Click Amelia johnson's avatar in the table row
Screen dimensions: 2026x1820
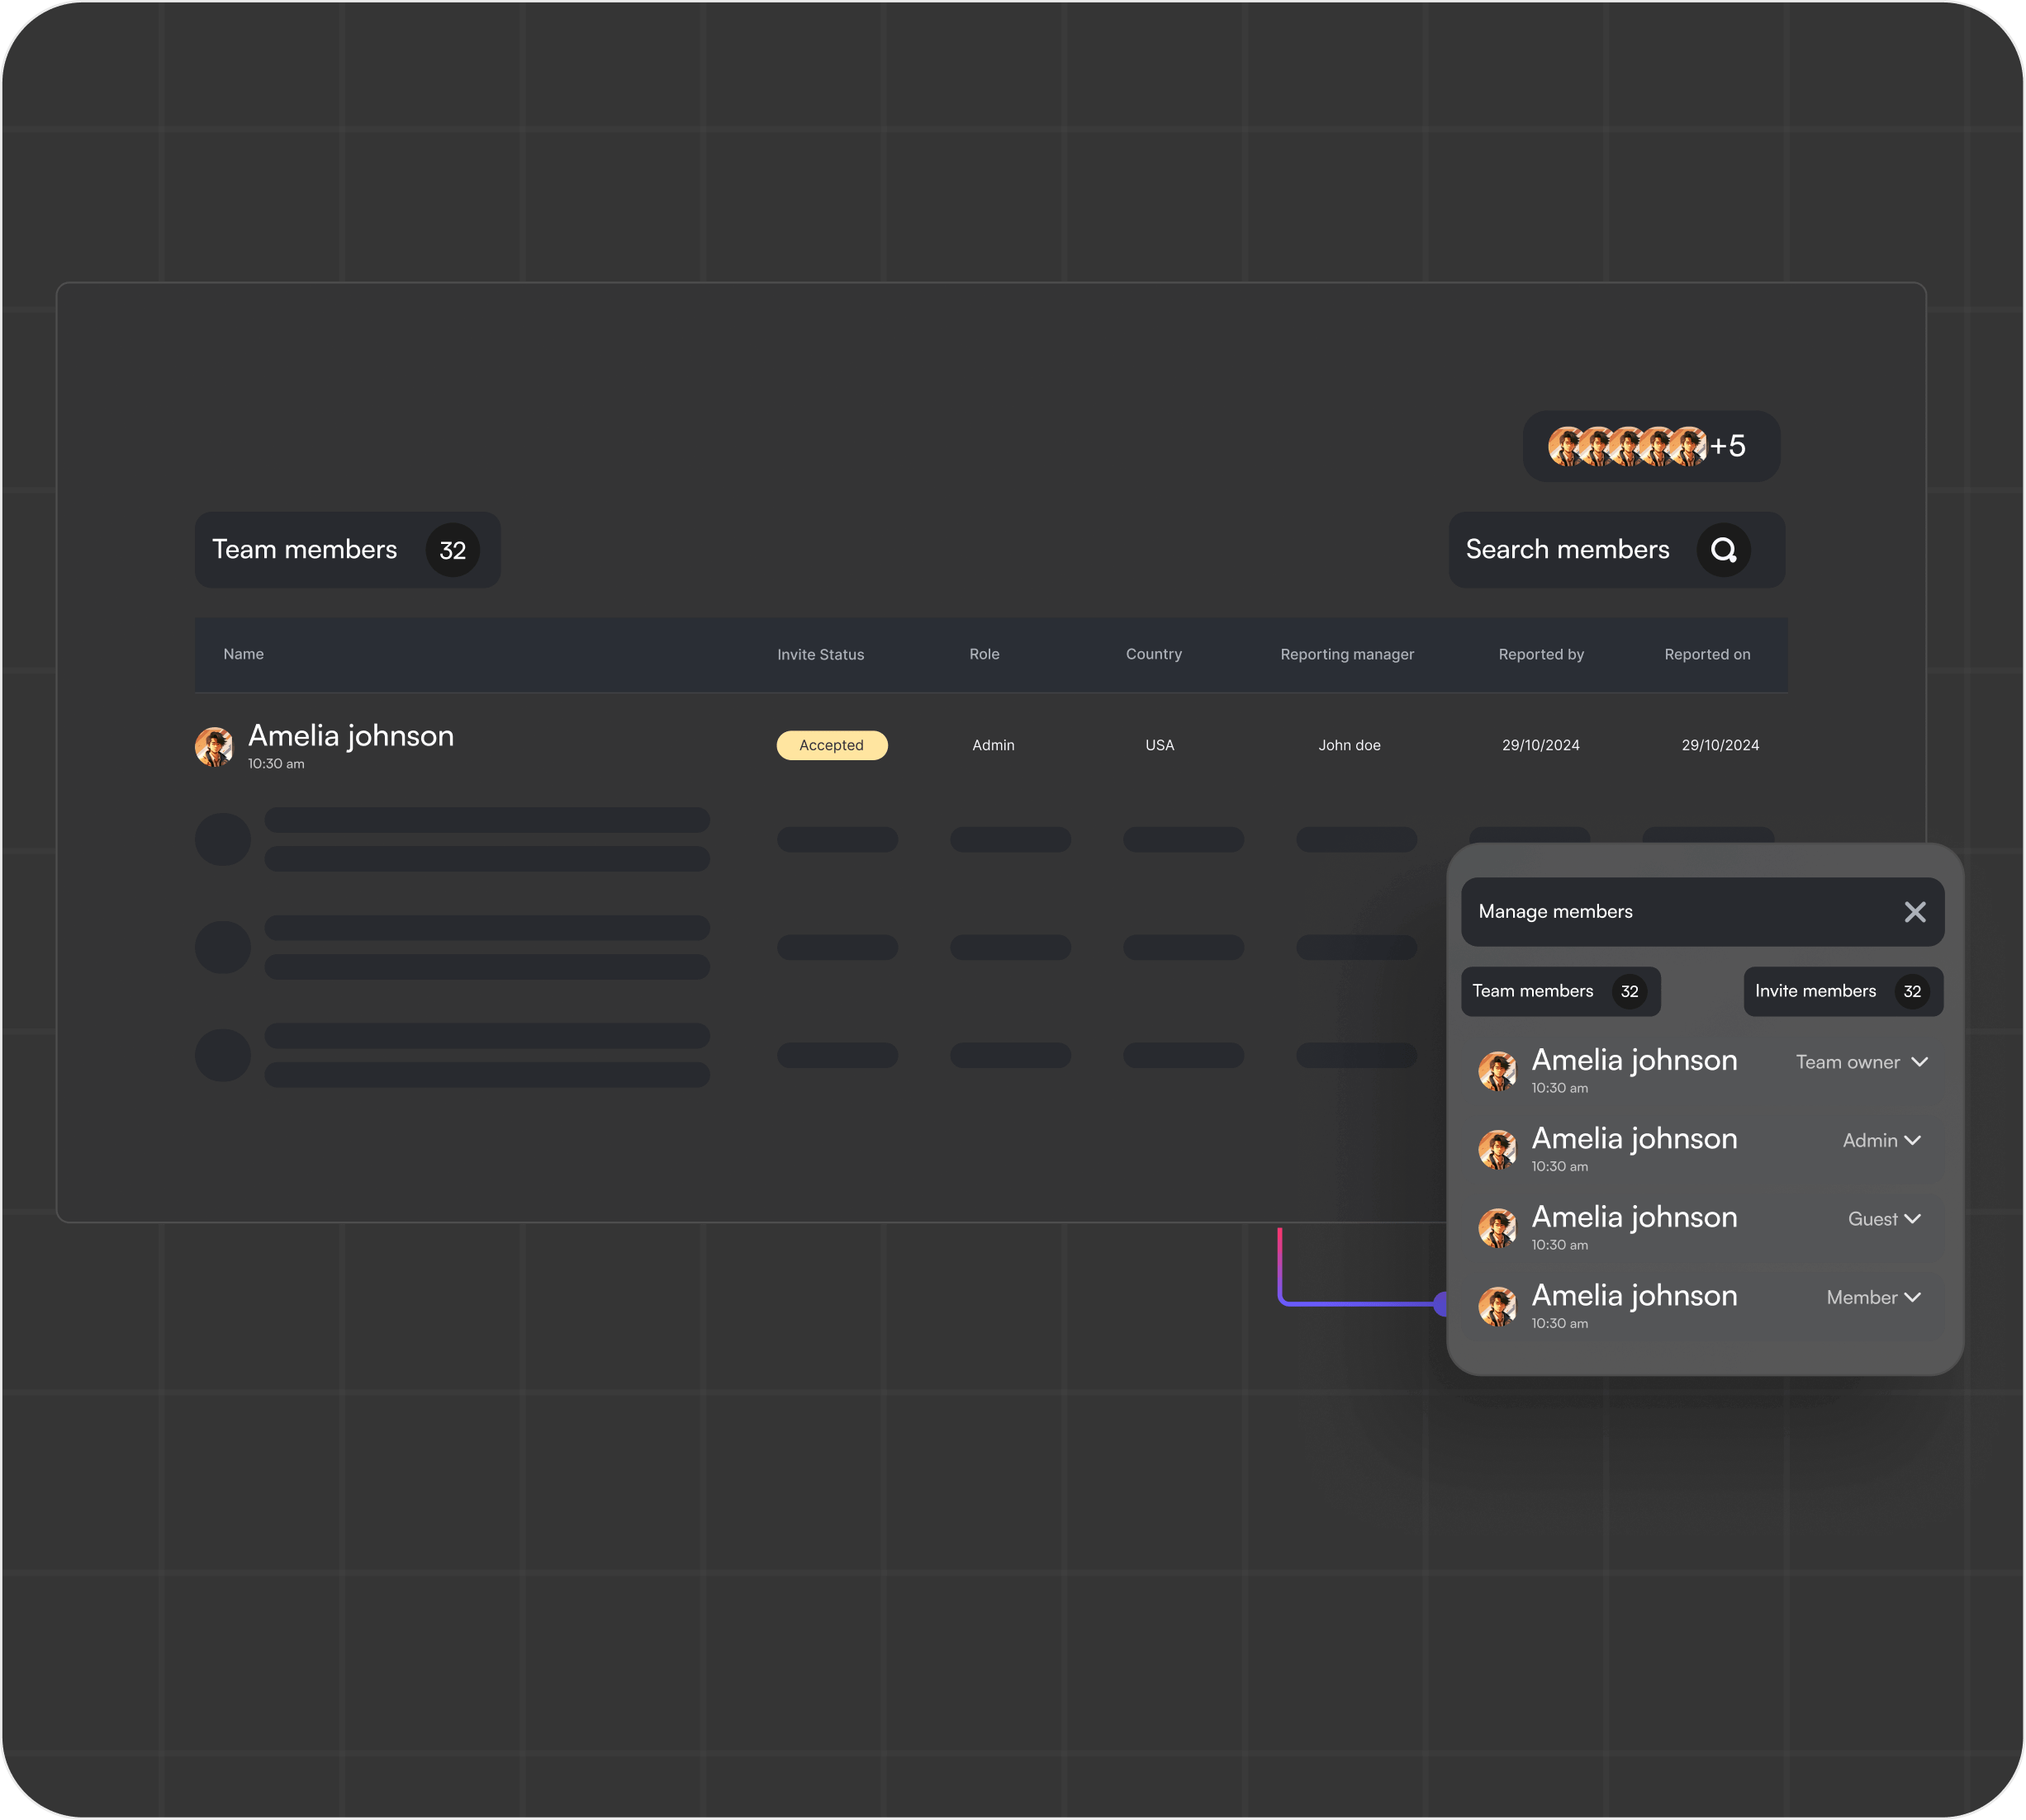click(x=214, y=746)
